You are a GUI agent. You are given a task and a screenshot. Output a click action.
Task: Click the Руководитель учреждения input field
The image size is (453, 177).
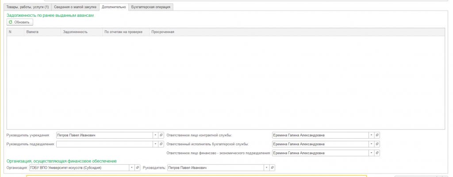104,135
